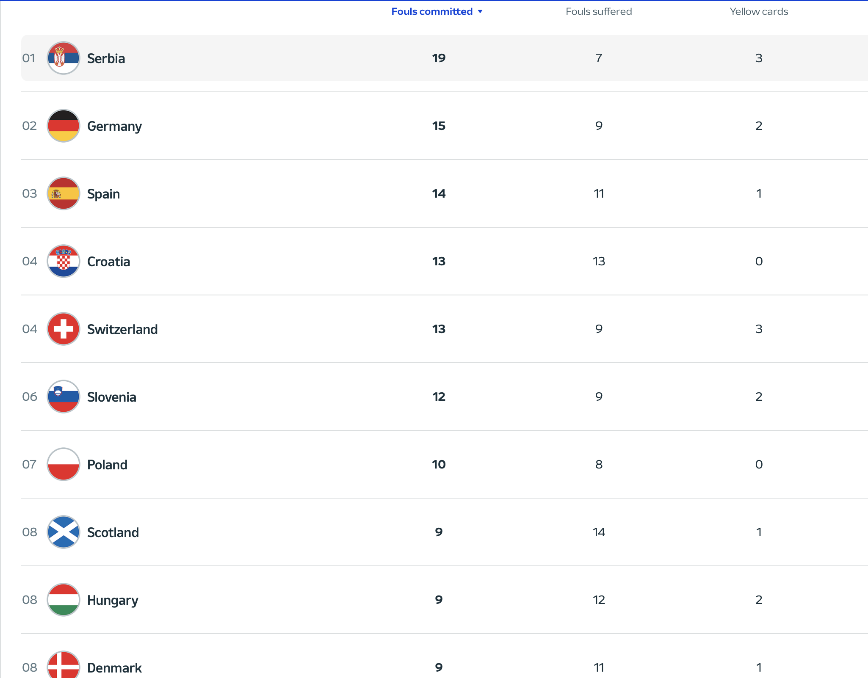This screenshot has height=678, width=868.
Task: Click the Spain flag icon
Action: tap(64, 193)
